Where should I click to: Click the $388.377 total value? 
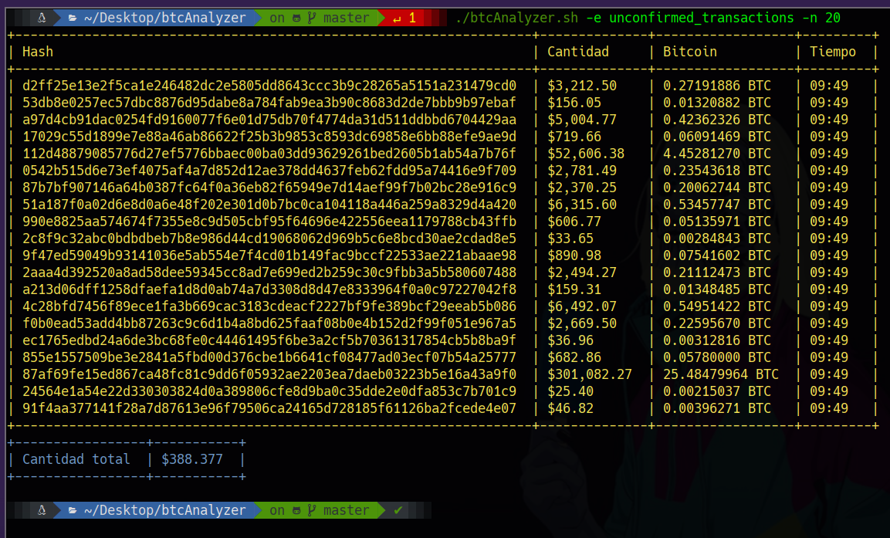coord(192,459)
